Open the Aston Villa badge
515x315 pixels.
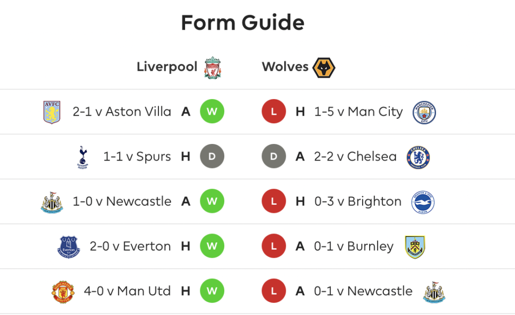pyautogui.click(x=52, y=112)
